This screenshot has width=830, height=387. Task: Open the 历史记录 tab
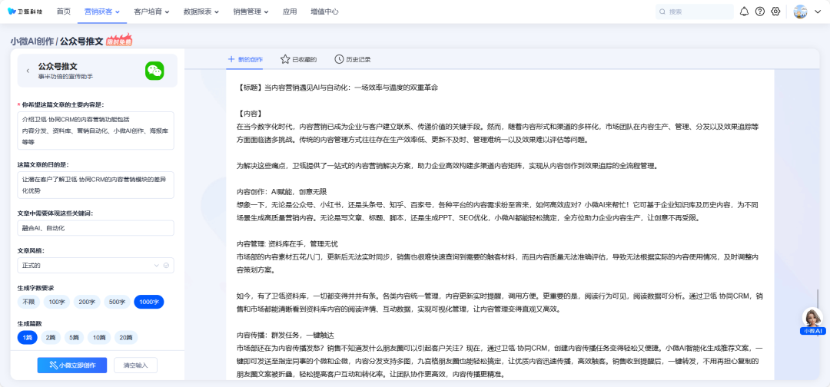pyautogui.click(x=353, y=59)
